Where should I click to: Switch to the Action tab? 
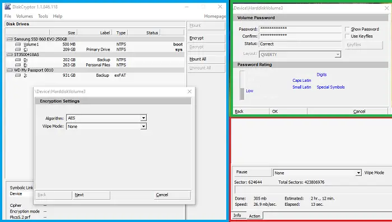pos(254,216)
